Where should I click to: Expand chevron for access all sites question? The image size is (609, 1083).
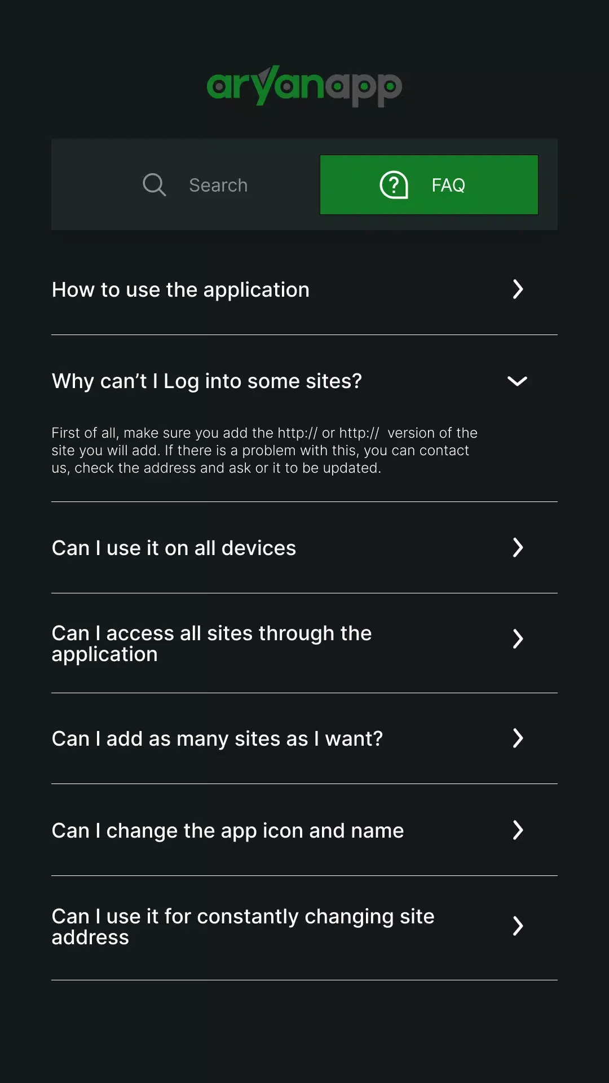point(518,639)
